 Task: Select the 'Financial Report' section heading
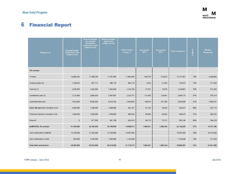point(50,25)
